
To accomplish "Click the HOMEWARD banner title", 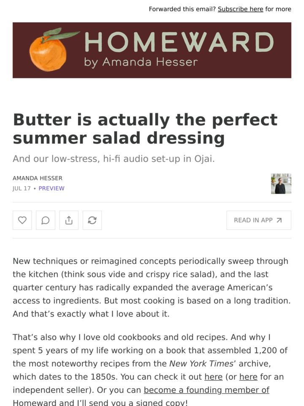I will pyautogui.click(x=179, y=42).
